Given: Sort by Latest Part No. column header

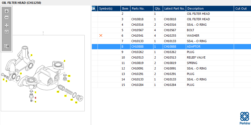Looking at the screenshot, I should tap(175, 9).
